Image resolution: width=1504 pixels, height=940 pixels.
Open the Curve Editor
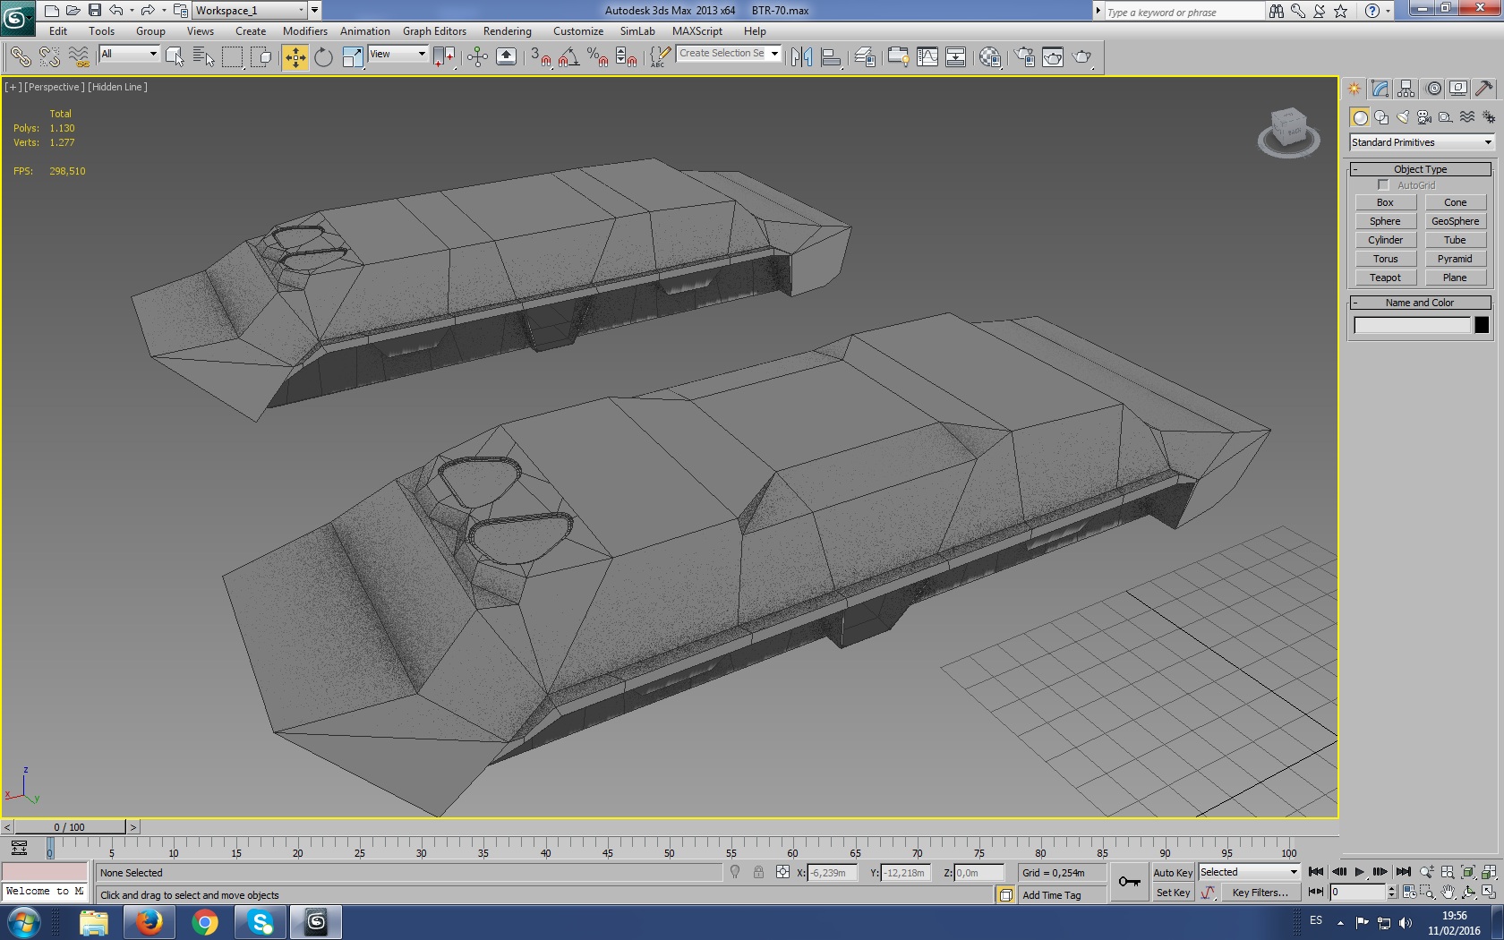point(927,57)
